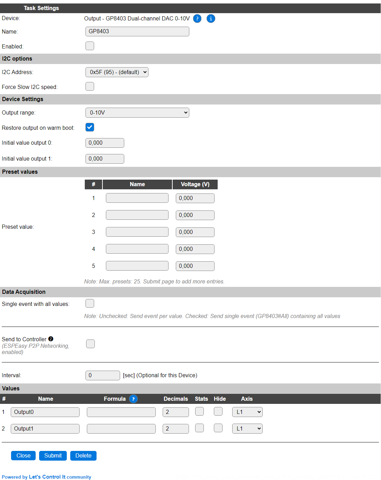Uncheck Restore output on warm boot
The image size is (381, 480).
click(90, 127)
